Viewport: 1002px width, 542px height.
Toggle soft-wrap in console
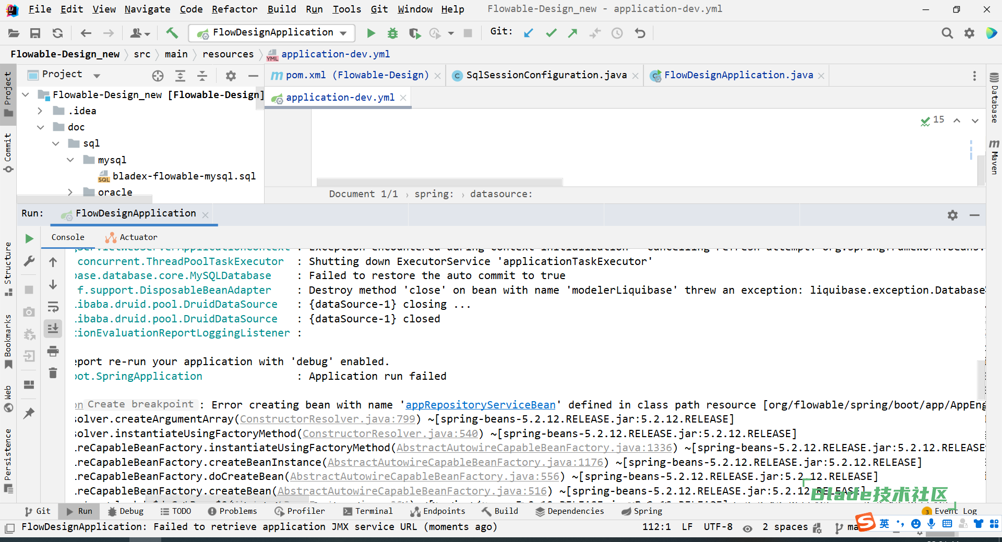click(x=53, y=307)
